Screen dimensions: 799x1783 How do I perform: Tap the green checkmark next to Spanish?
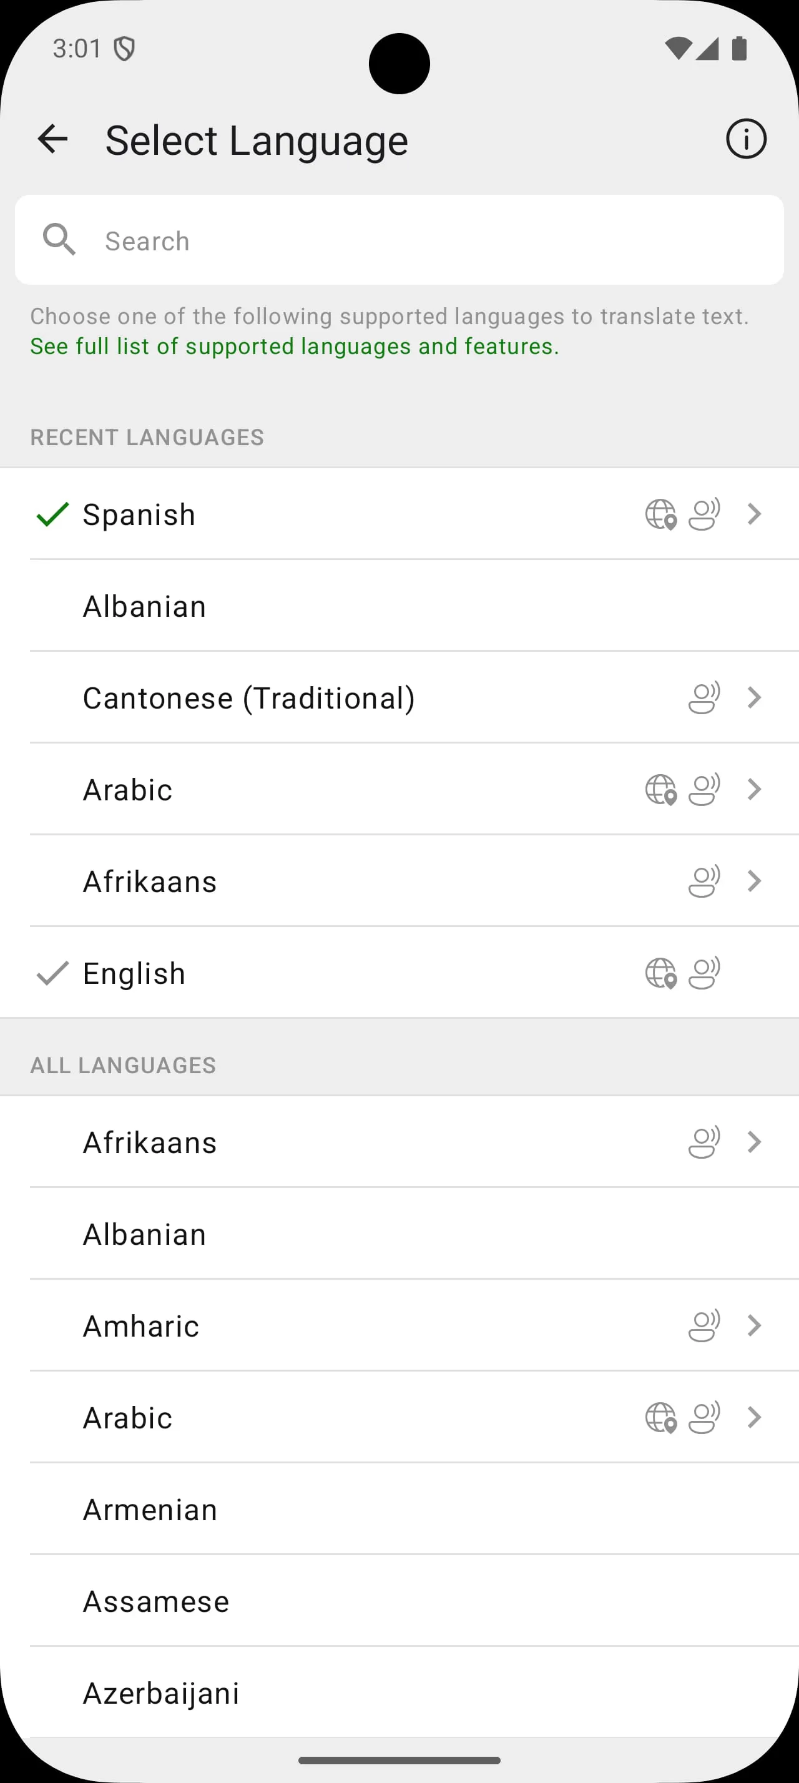coord(52,514)
